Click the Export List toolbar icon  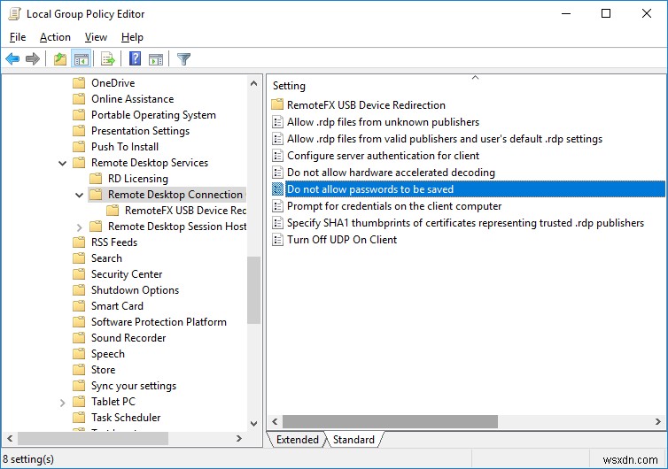108,59
